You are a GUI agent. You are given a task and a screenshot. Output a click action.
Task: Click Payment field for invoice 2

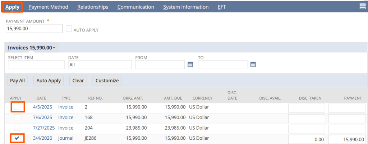347,108
